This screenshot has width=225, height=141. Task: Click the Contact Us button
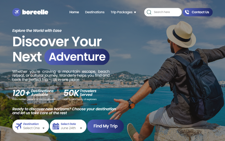click(x=197, y=12)
